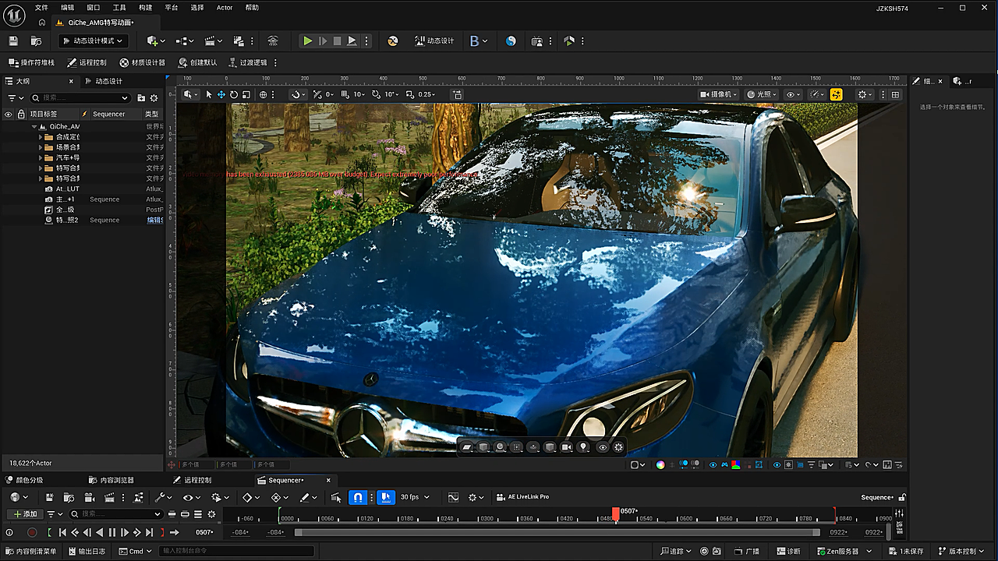Image resolution: width=998 pixels, height=561 pixels.
Task: Open the Sequencer curve editor icon
Action: (454, 497)
